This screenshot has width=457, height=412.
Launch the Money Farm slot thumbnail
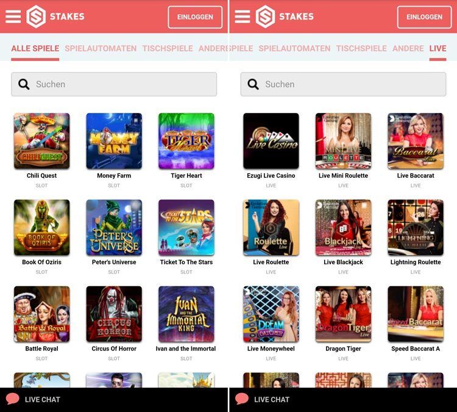[x=114, y=141]
